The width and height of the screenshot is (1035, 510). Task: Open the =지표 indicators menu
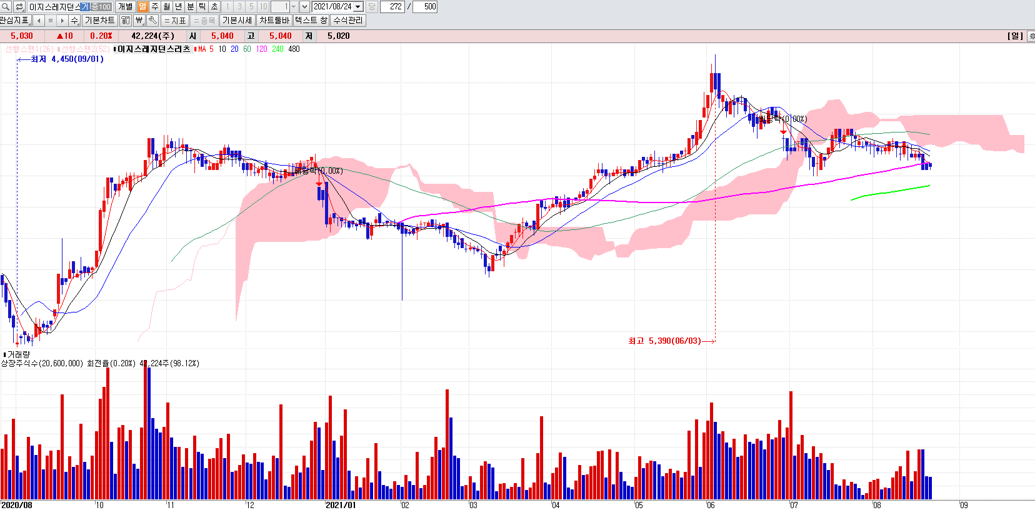pyautogui.click(x=176, y=20)
